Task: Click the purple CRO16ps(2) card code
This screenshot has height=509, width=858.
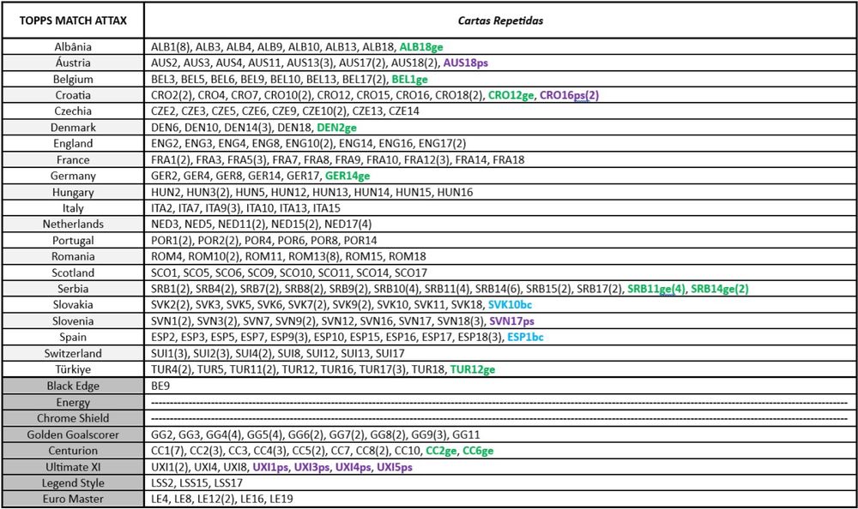Action: [x=569, y=95]
